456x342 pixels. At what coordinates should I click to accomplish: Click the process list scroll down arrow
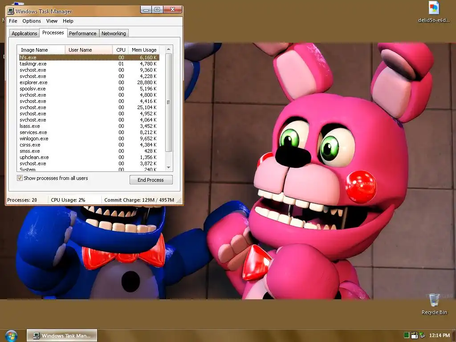point(168,167)
